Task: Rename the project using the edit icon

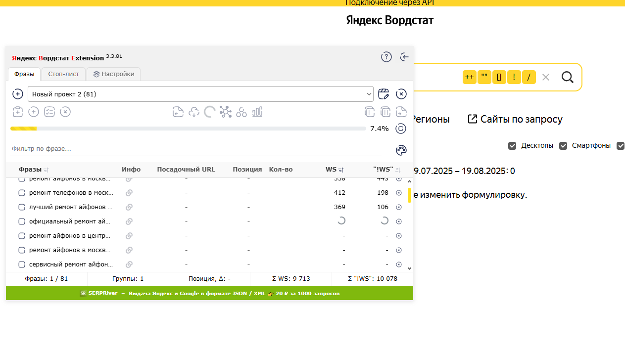Action: (x=384, y=94)
